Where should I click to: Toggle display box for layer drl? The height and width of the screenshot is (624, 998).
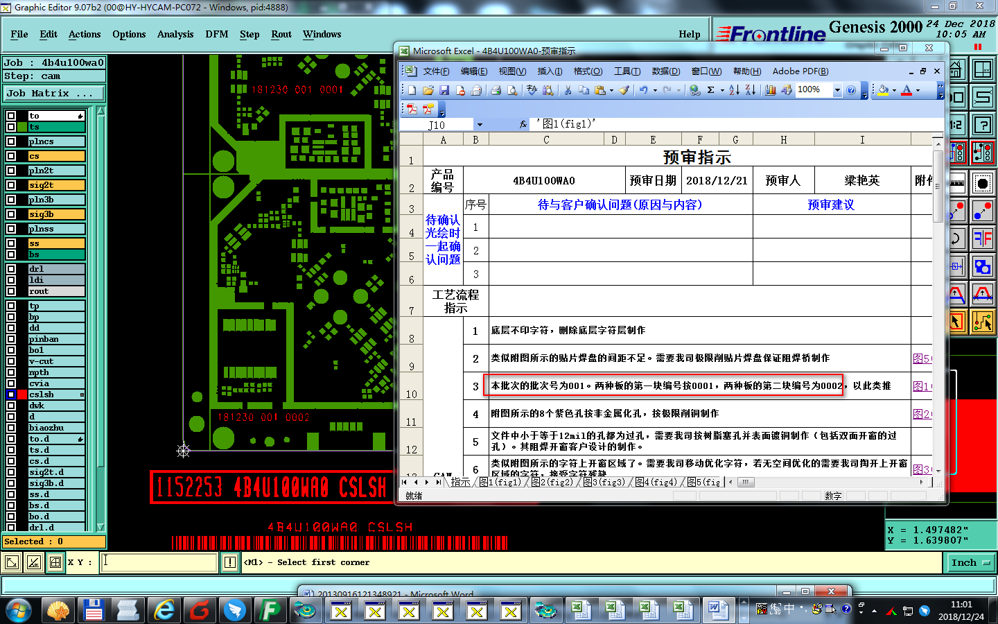(11, 269)
